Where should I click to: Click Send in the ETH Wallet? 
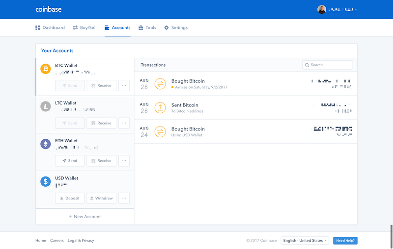[x=70, y=160]
